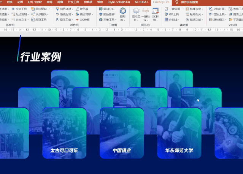The width and height of the screenshot is (243, 174).
Task: Expand the 原位复制 split-button arrow
Action: tap(49, 9)
